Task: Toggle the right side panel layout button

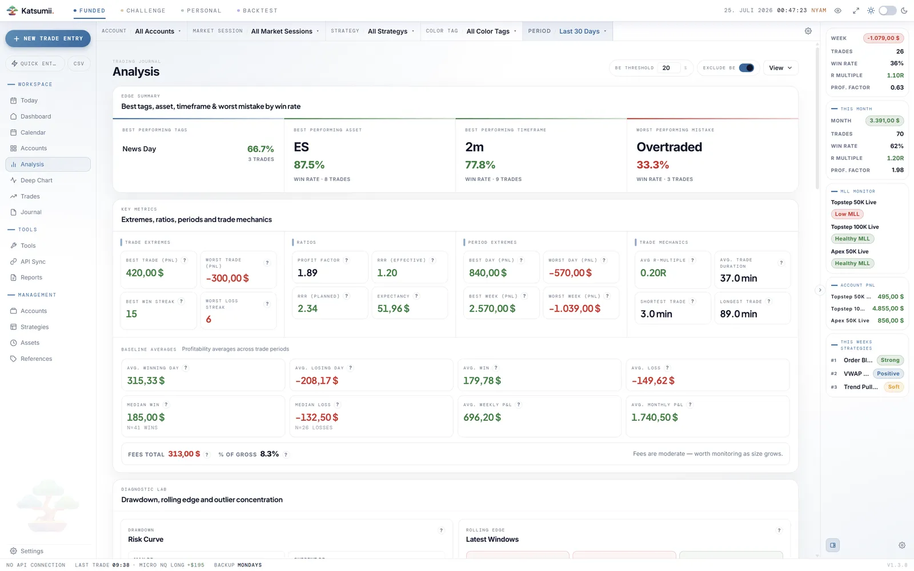Action: [833, 545]
